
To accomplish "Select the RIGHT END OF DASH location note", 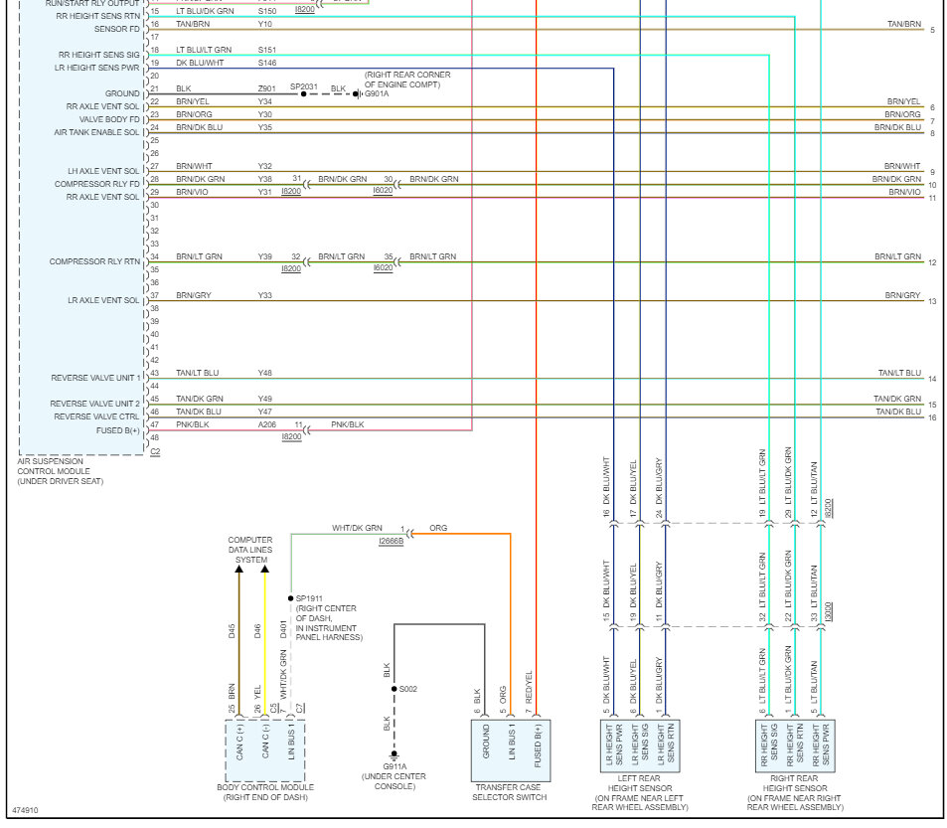I will (x=265, y=797).
